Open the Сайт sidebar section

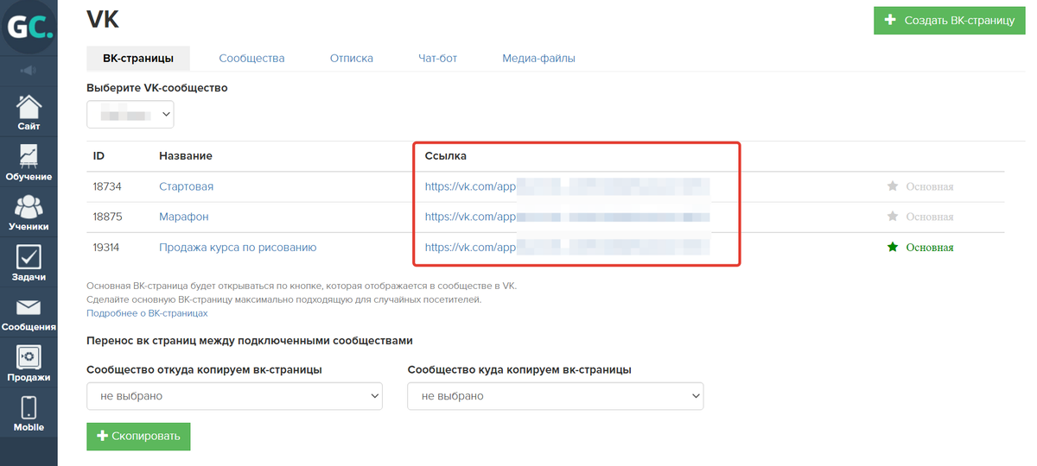pos(29,110)
